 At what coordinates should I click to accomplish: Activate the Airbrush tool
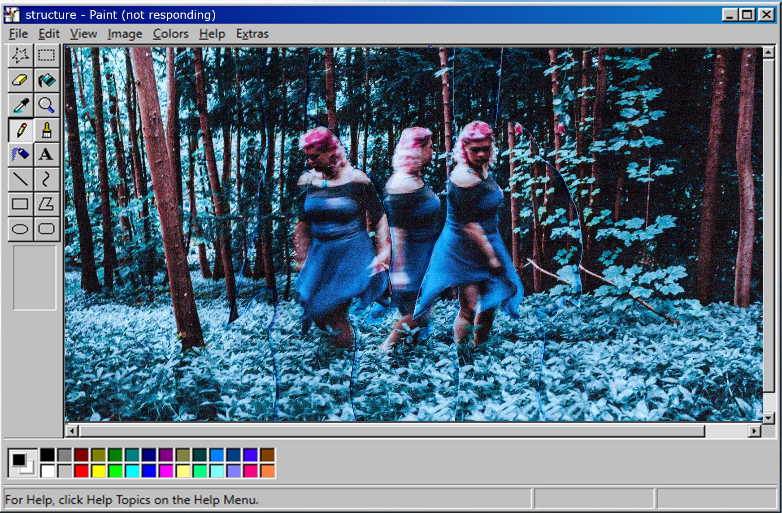[x=21, y=155]
